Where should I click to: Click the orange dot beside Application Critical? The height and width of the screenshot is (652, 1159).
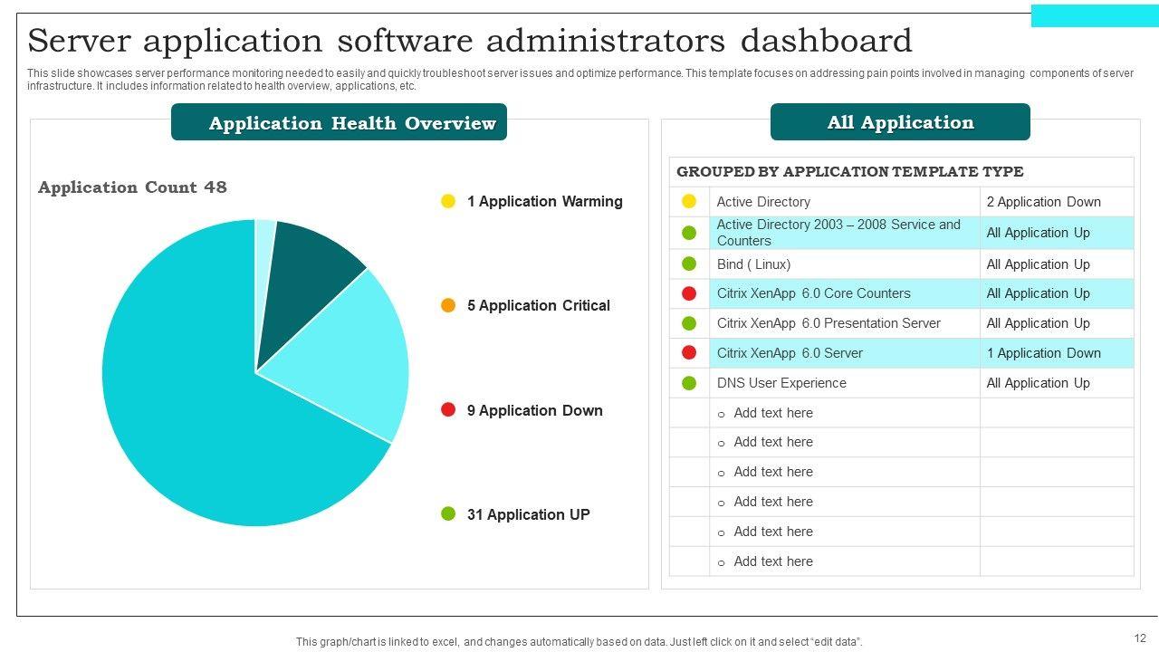[448, 305]
